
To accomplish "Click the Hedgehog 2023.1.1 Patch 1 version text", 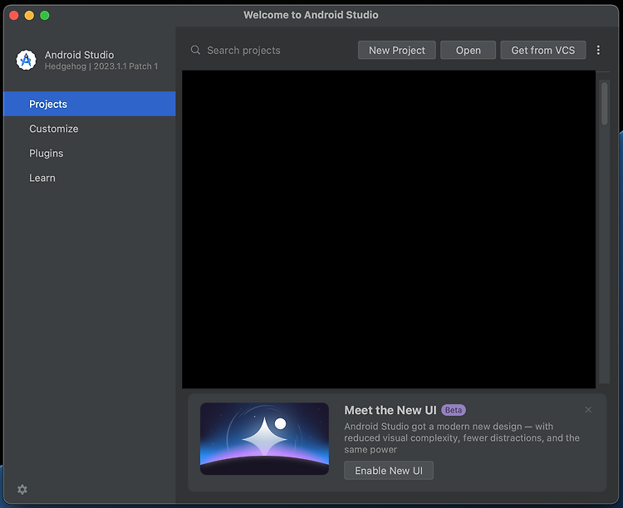I will tap(101, 66).
